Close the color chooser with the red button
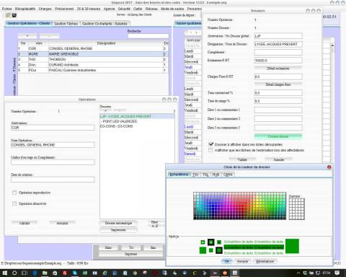346x277 pixels. click(329, 167)
